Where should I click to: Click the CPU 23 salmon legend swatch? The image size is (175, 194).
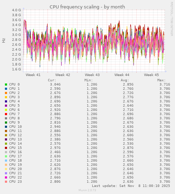coord(6,182)
